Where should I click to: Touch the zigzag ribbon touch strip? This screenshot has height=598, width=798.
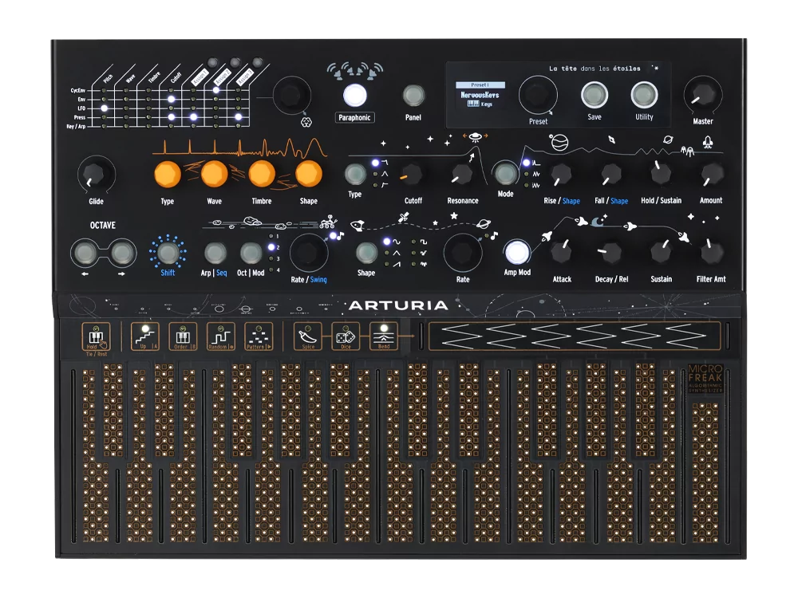(x=575, y=336)
